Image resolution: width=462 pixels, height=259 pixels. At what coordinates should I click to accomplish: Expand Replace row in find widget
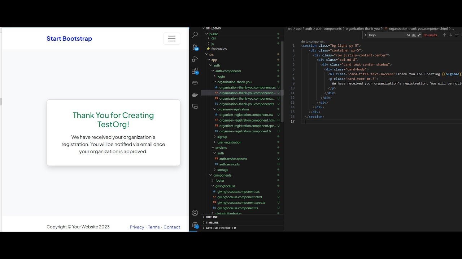tap(365, 35)
